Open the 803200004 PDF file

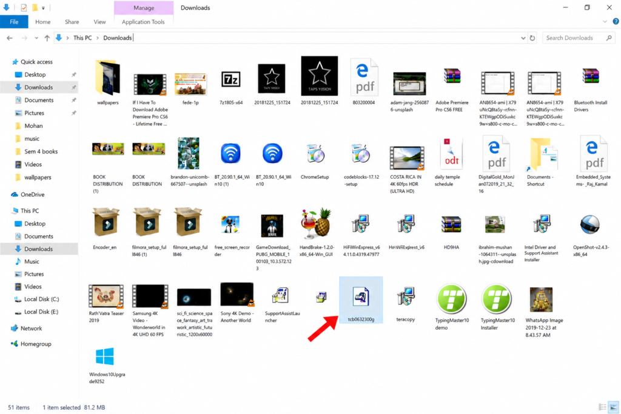pyautogui.click(x=364, y=77)
